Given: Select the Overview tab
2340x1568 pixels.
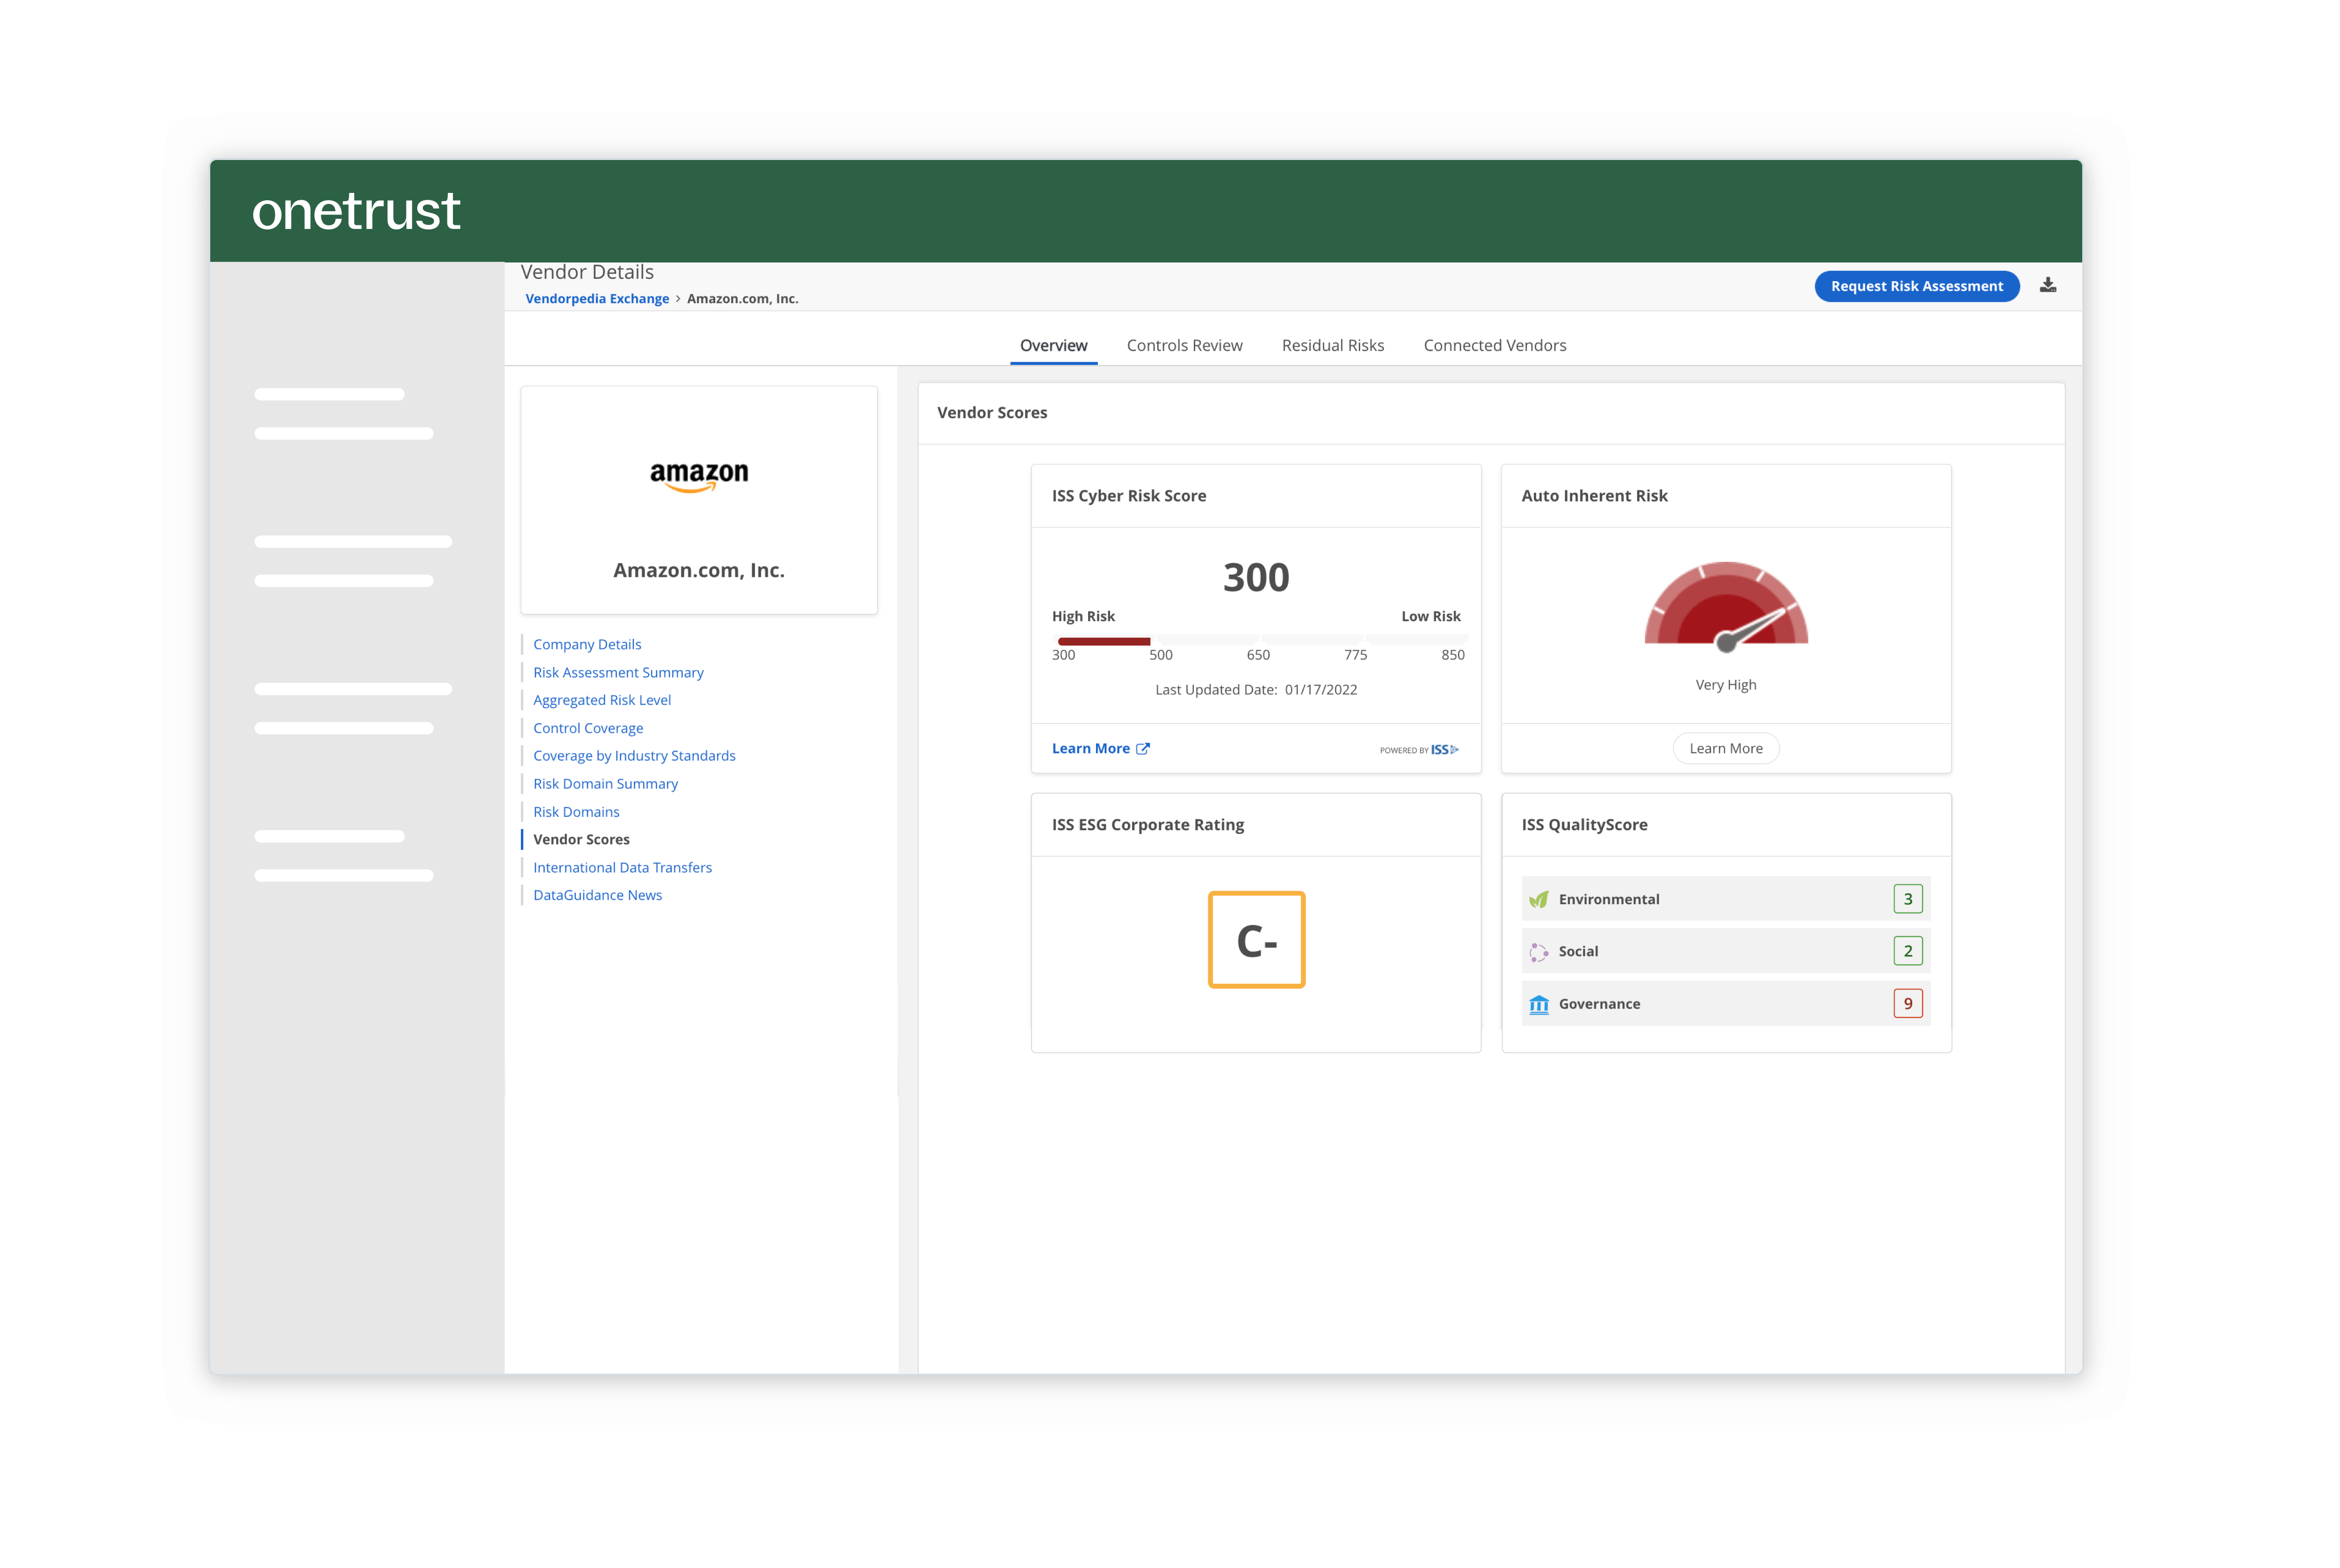Looking at the screenshot, I should pos(1053,345).
